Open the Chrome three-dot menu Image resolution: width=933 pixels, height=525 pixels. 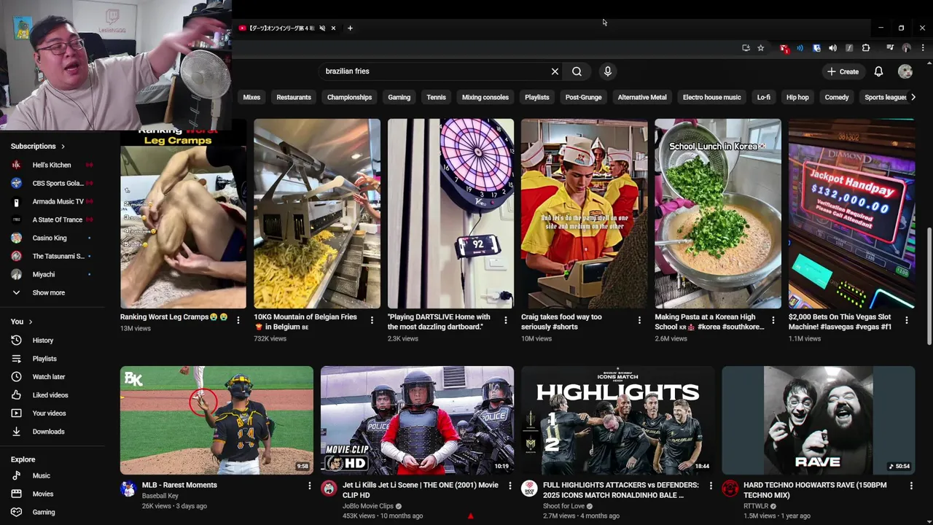[923, 48]
